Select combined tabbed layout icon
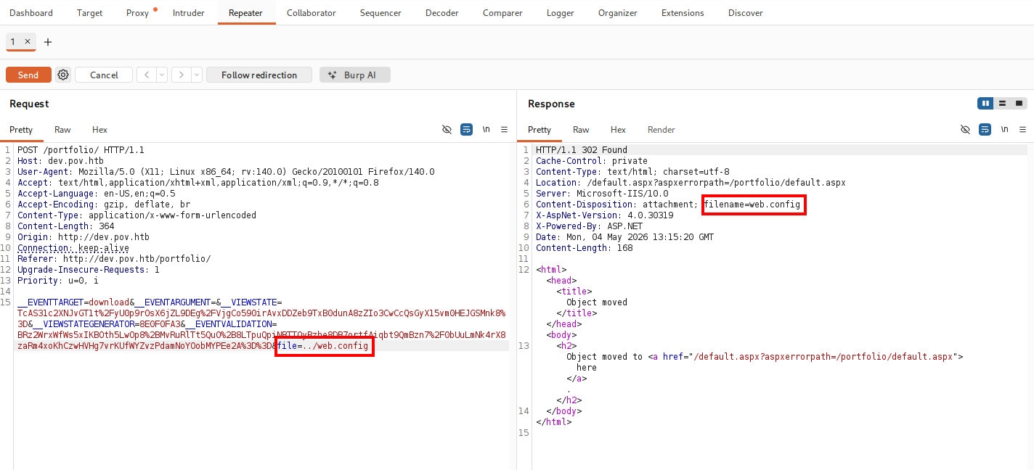 click(1019, 104)
